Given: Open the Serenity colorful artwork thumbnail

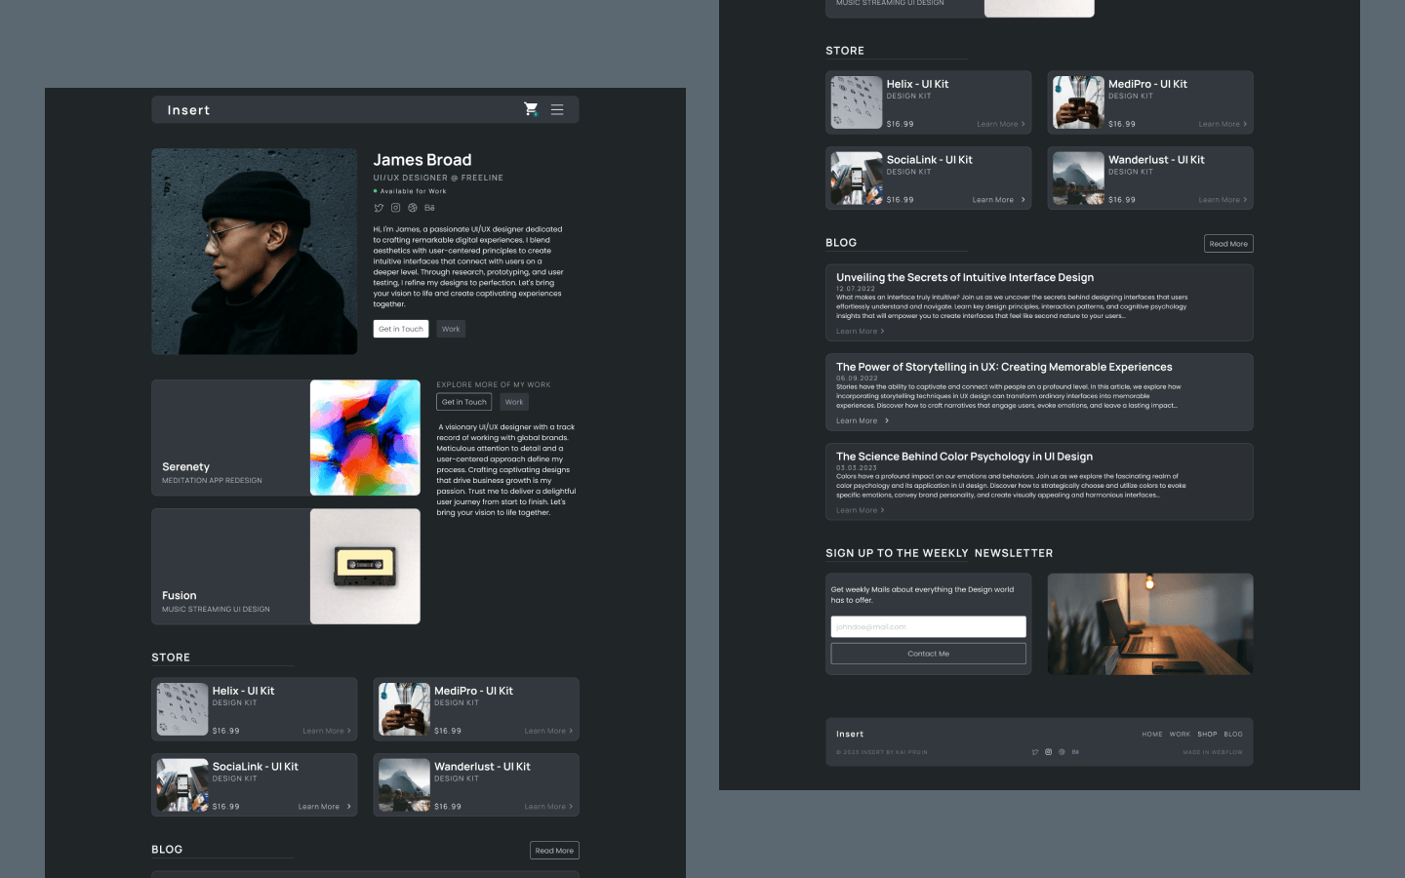Looking at the screenshot, I should [x=365, y=438].
